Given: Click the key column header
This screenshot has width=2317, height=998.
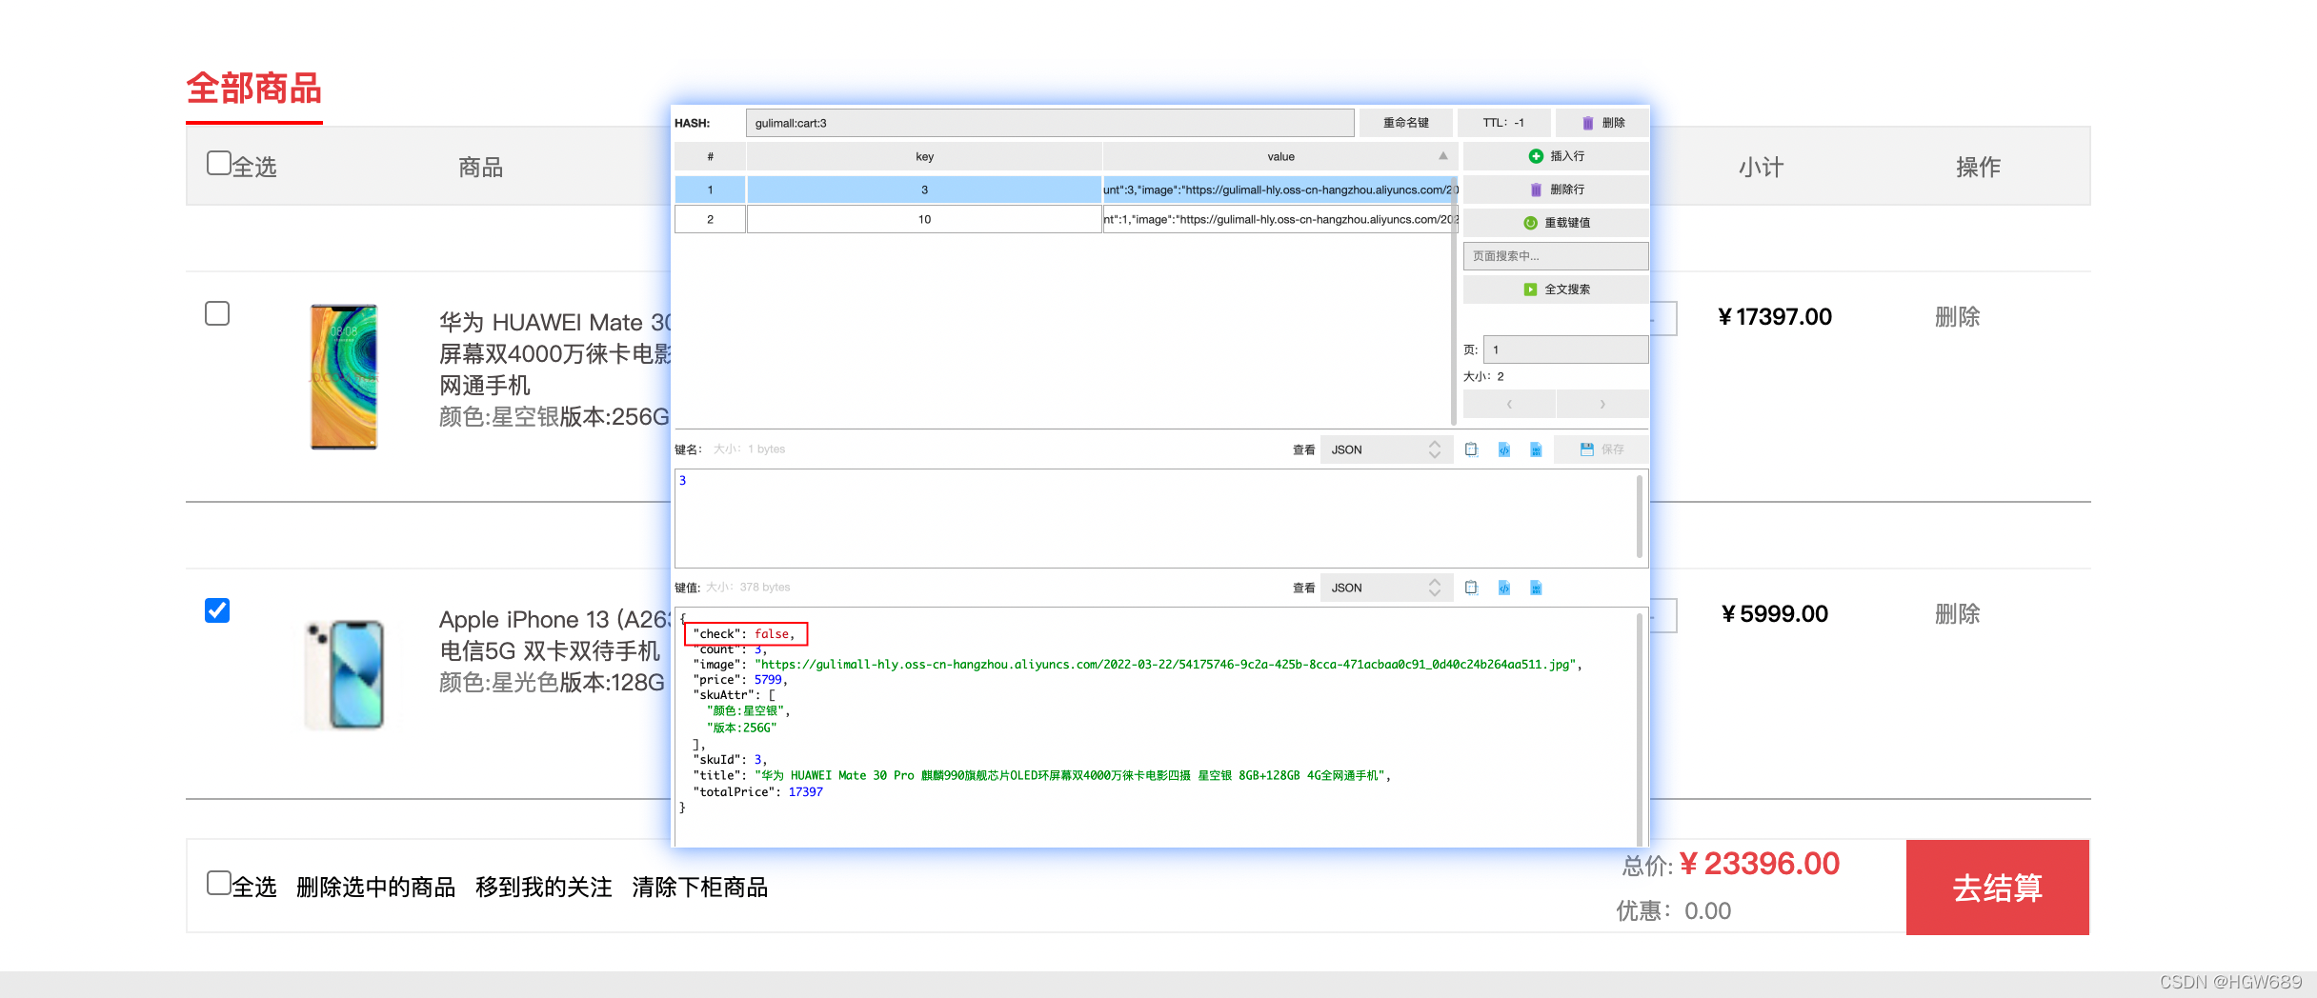Looking at the screenshot, I should 924,156.
